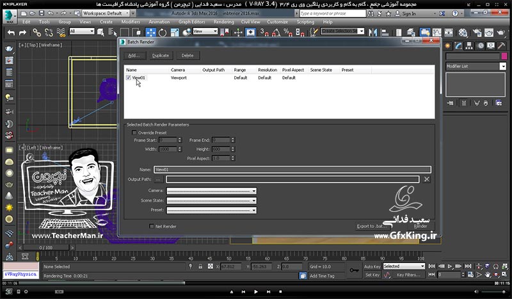This screenshot has width=512, height=299.
Task: Open the key mode Selected dropdown
Action: (x=404, y=266)
